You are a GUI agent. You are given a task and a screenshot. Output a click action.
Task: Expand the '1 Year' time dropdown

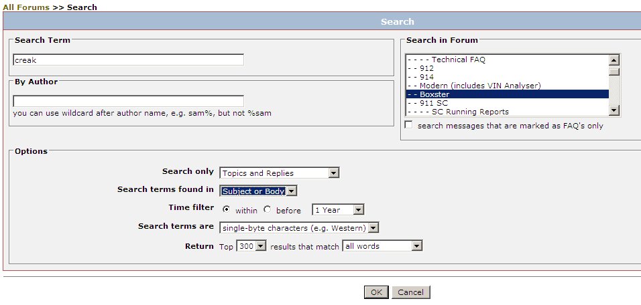coord(338,210)
